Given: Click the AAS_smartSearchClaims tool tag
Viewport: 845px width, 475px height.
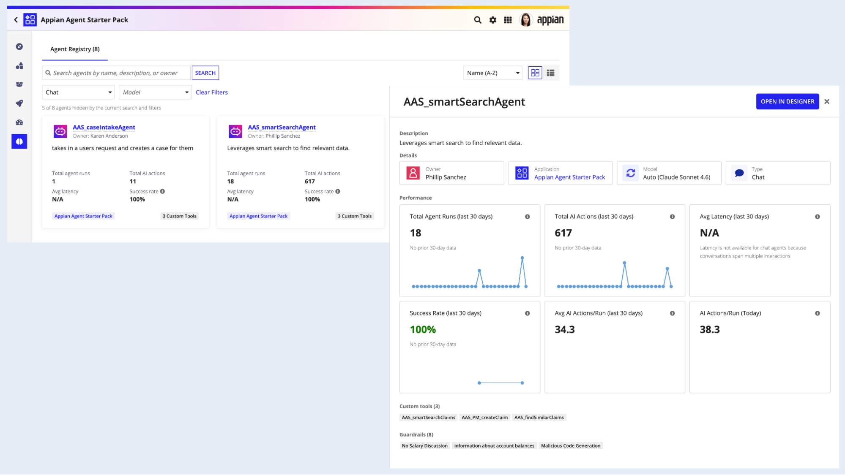Looking at the screenshot, I should [x=428, y=418].
